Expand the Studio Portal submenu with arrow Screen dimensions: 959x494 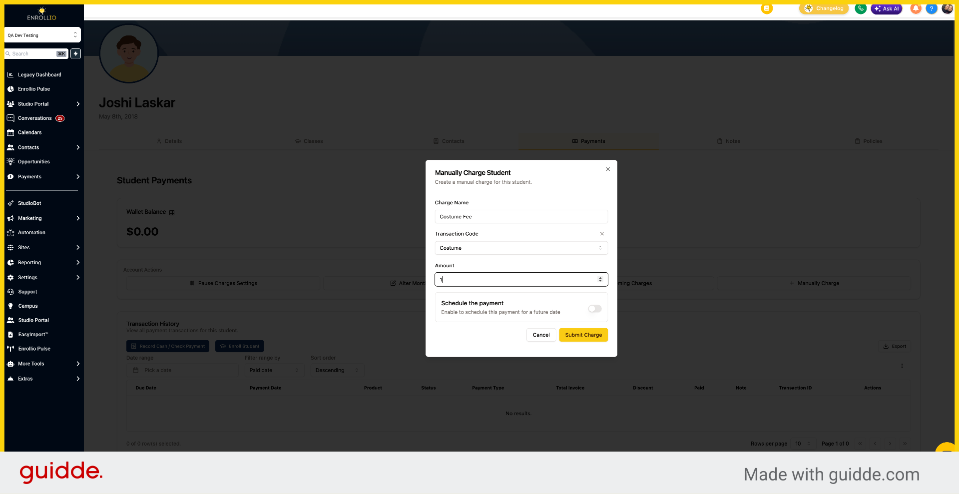coord(78,104)
